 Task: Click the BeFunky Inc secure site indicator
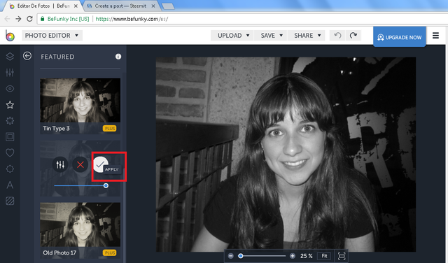[65, 19]
